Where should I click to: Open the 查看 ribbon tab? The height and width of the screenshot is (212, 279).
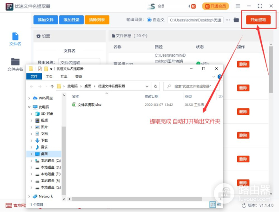coord(79,76)
